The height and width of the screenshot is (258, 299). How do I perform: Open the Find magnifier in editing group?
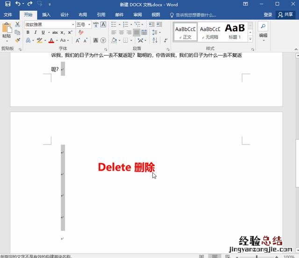pyautogui.click(x=263, y=26)
